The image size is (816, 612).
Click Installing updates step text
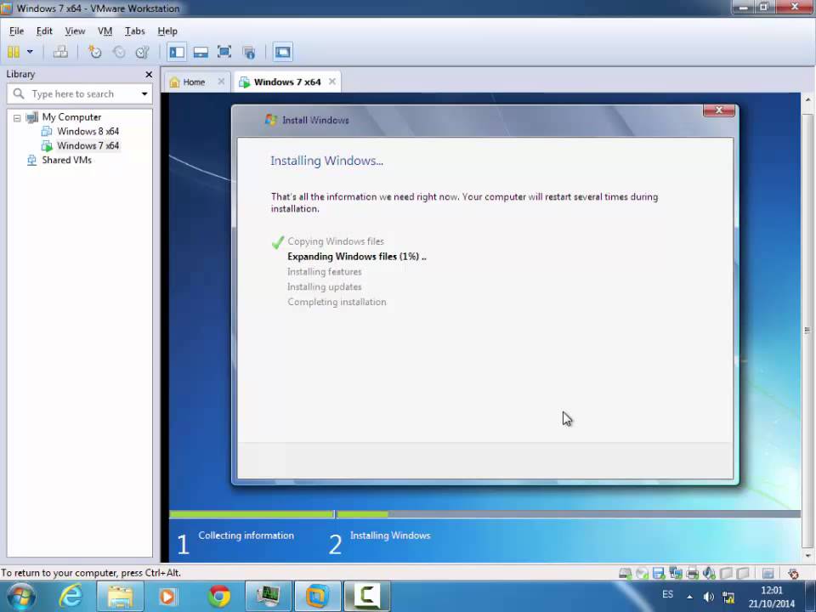(324, 286)
